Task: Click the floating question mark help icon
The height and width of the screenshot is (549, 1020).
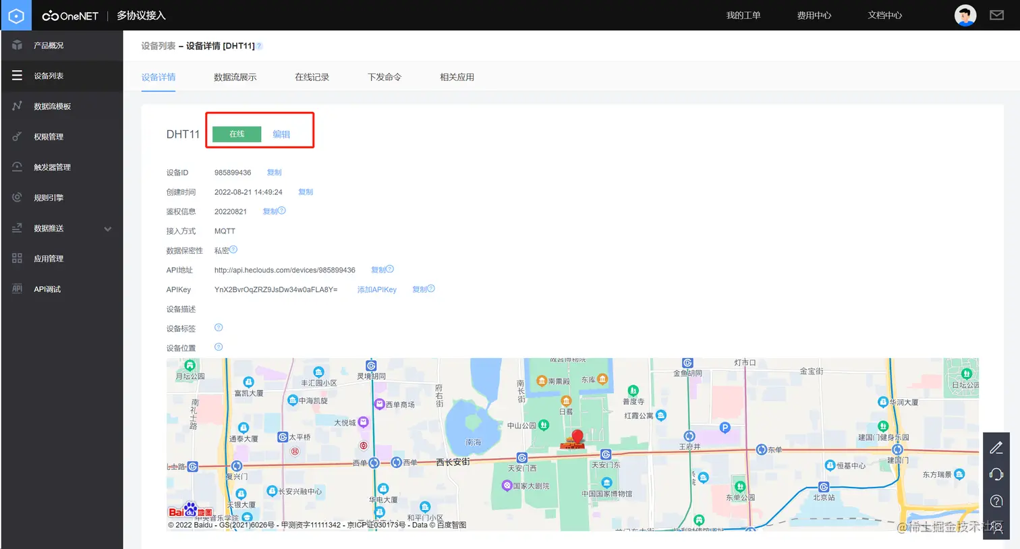Action: 996,501
